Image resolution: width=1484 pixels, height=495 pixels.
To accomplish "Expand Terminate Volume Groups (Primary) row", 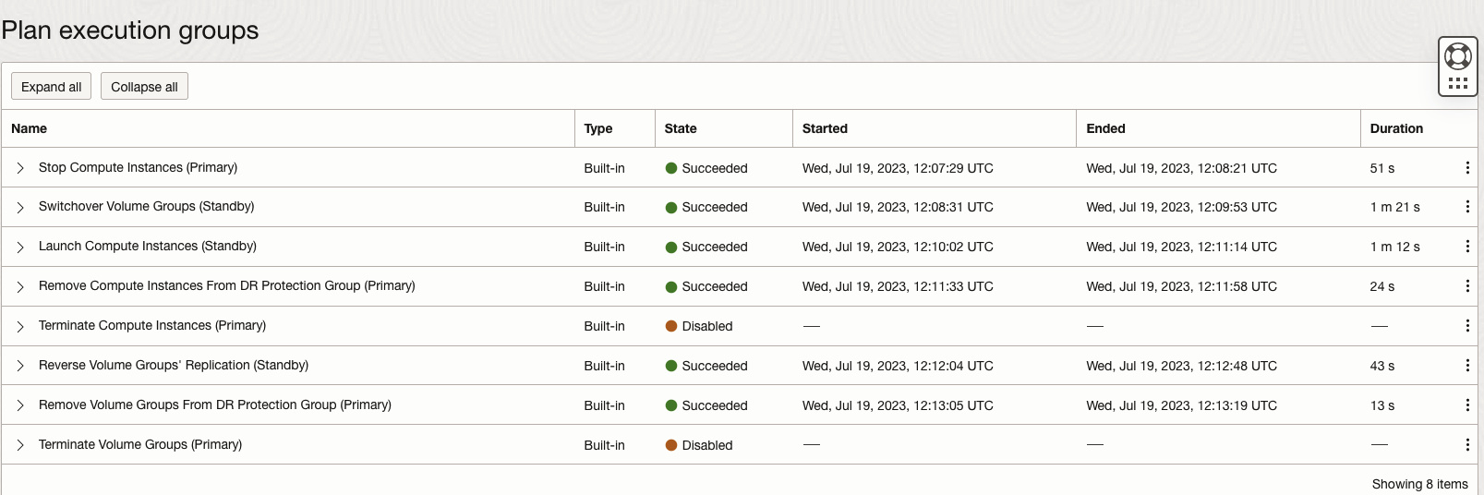I will (x=20, y=446).
